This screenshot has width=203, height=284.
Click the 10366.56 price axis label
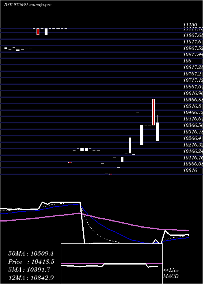193,125
